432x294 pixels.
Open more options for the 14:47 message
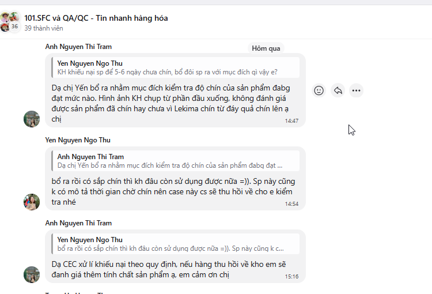(356, 91)
